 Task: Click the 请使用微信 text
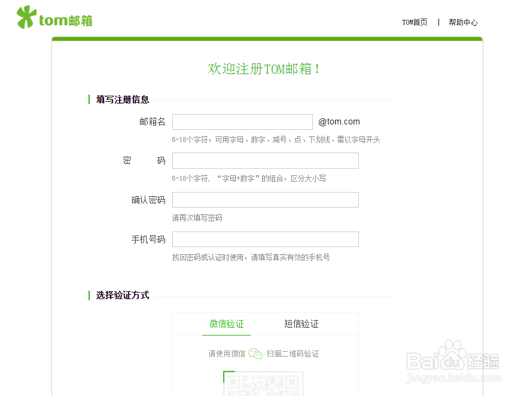227,354
